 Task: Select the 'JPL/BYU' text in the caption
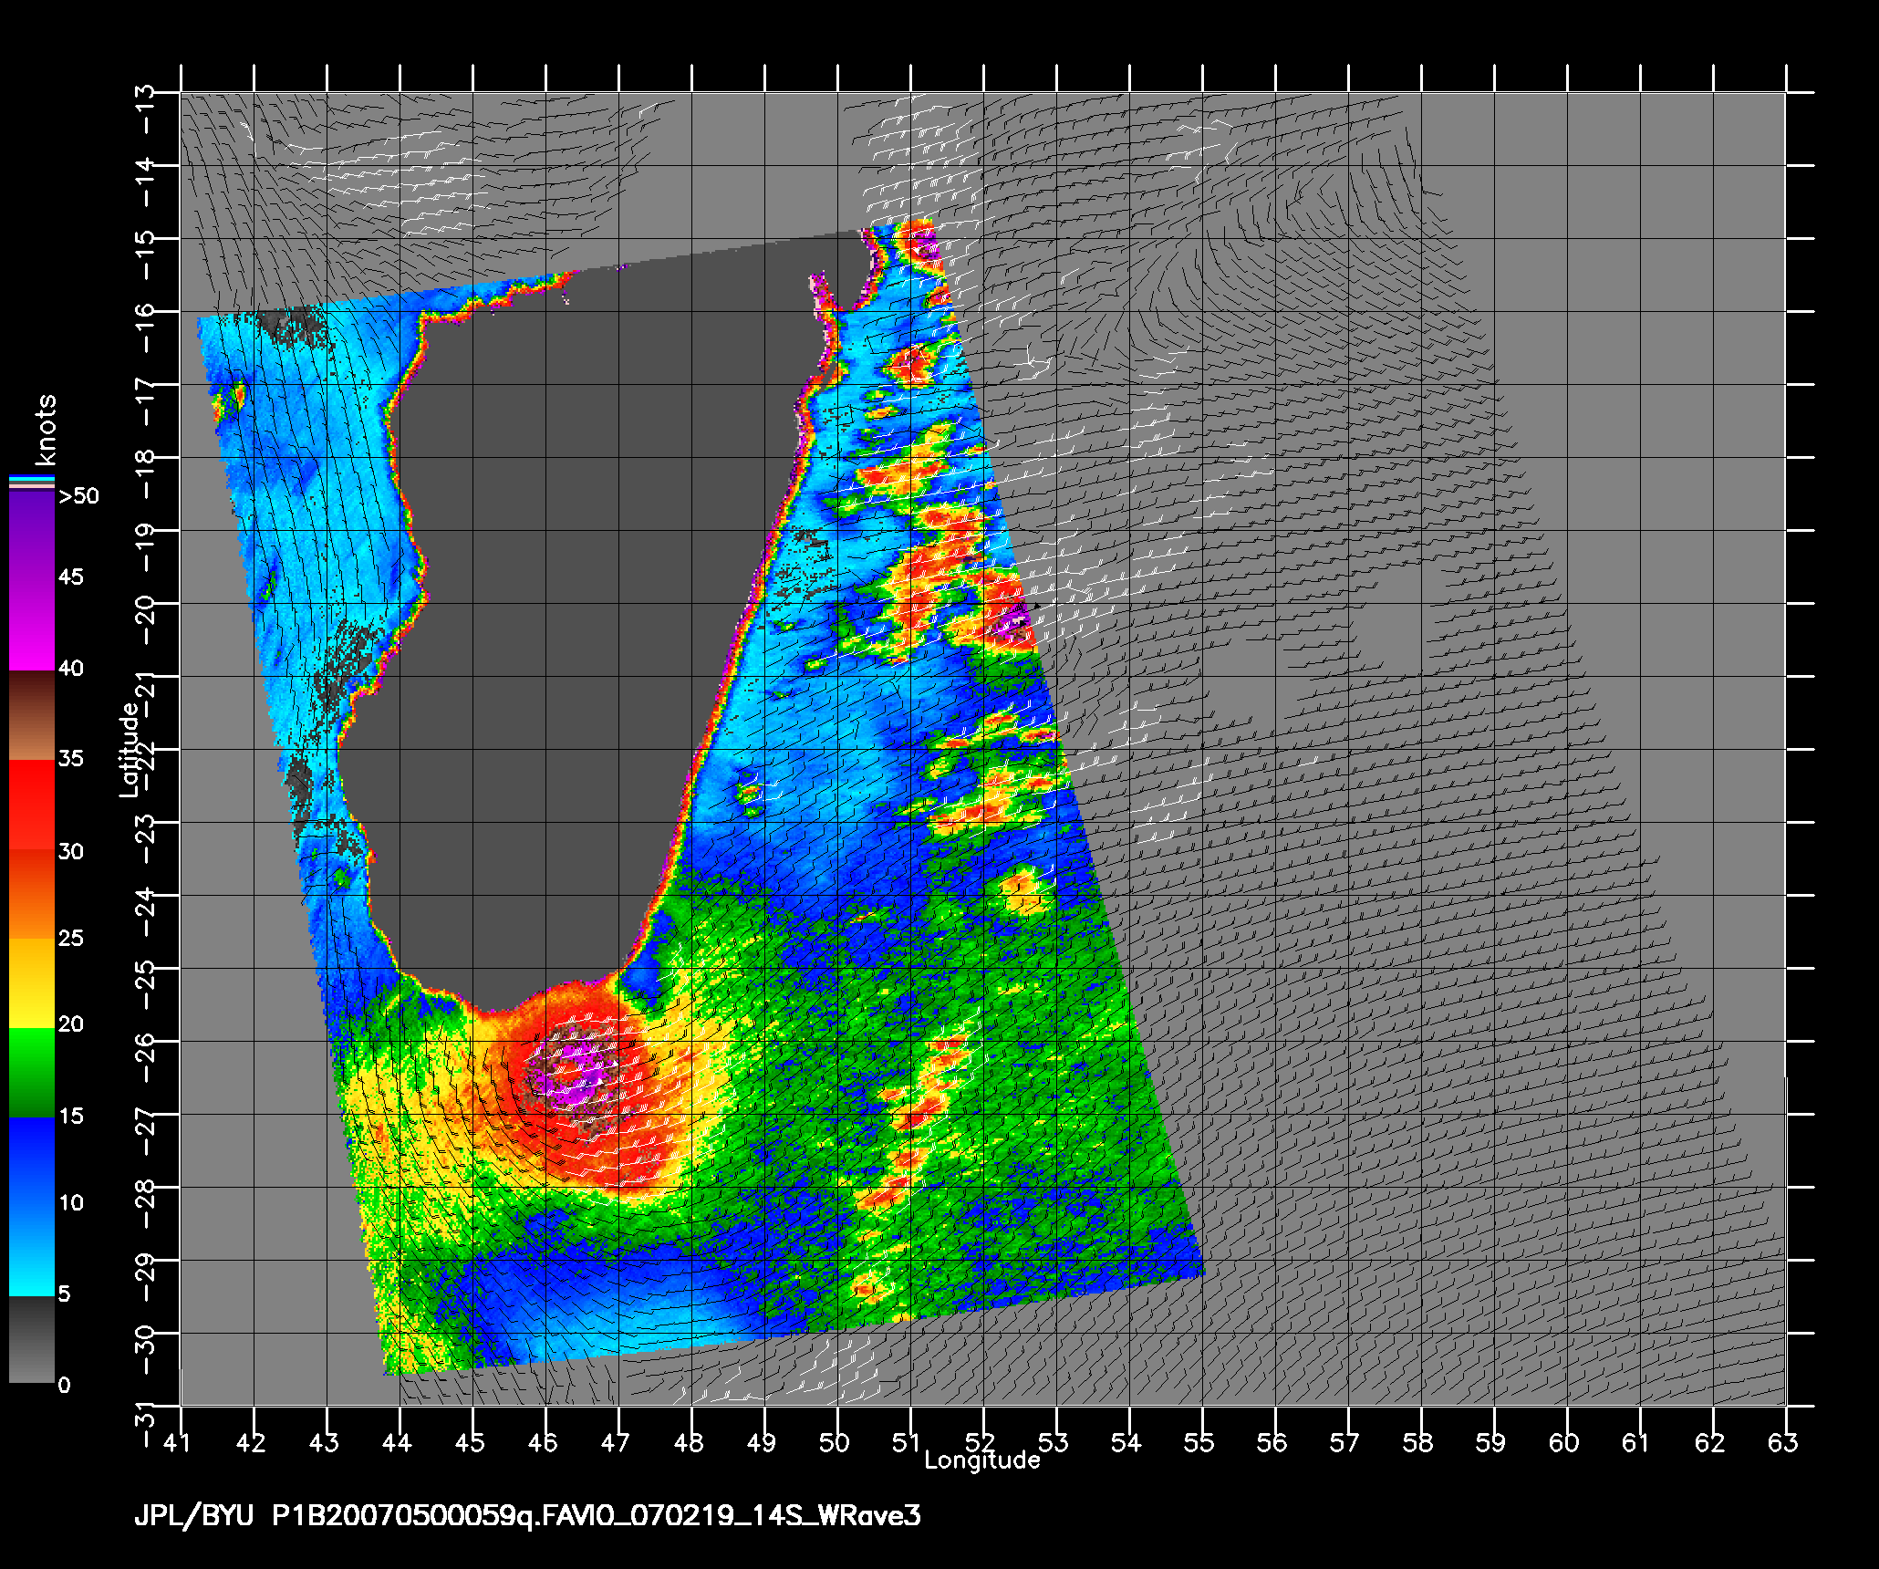tap(194, 1516)
